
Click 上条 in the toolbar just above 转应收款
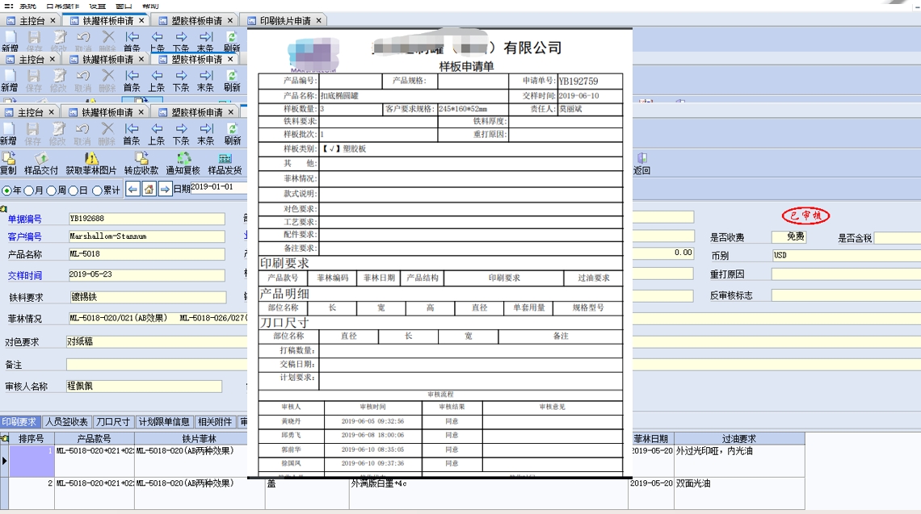click(156, 134)
